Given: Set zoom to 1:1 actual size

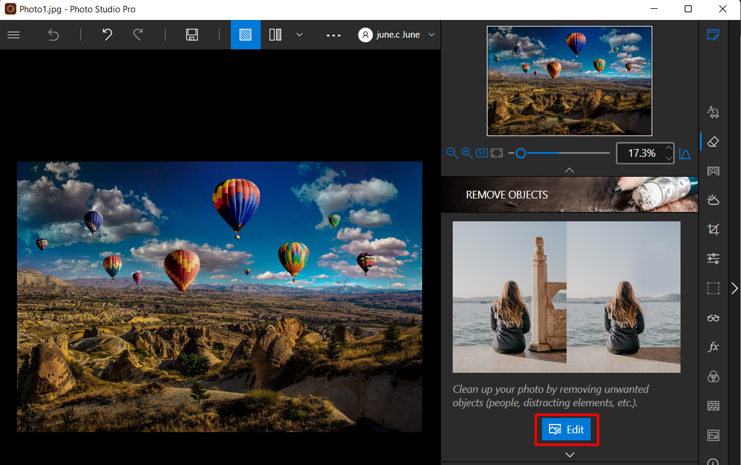Looking at the screenshot, I should [x=482, y=153].
